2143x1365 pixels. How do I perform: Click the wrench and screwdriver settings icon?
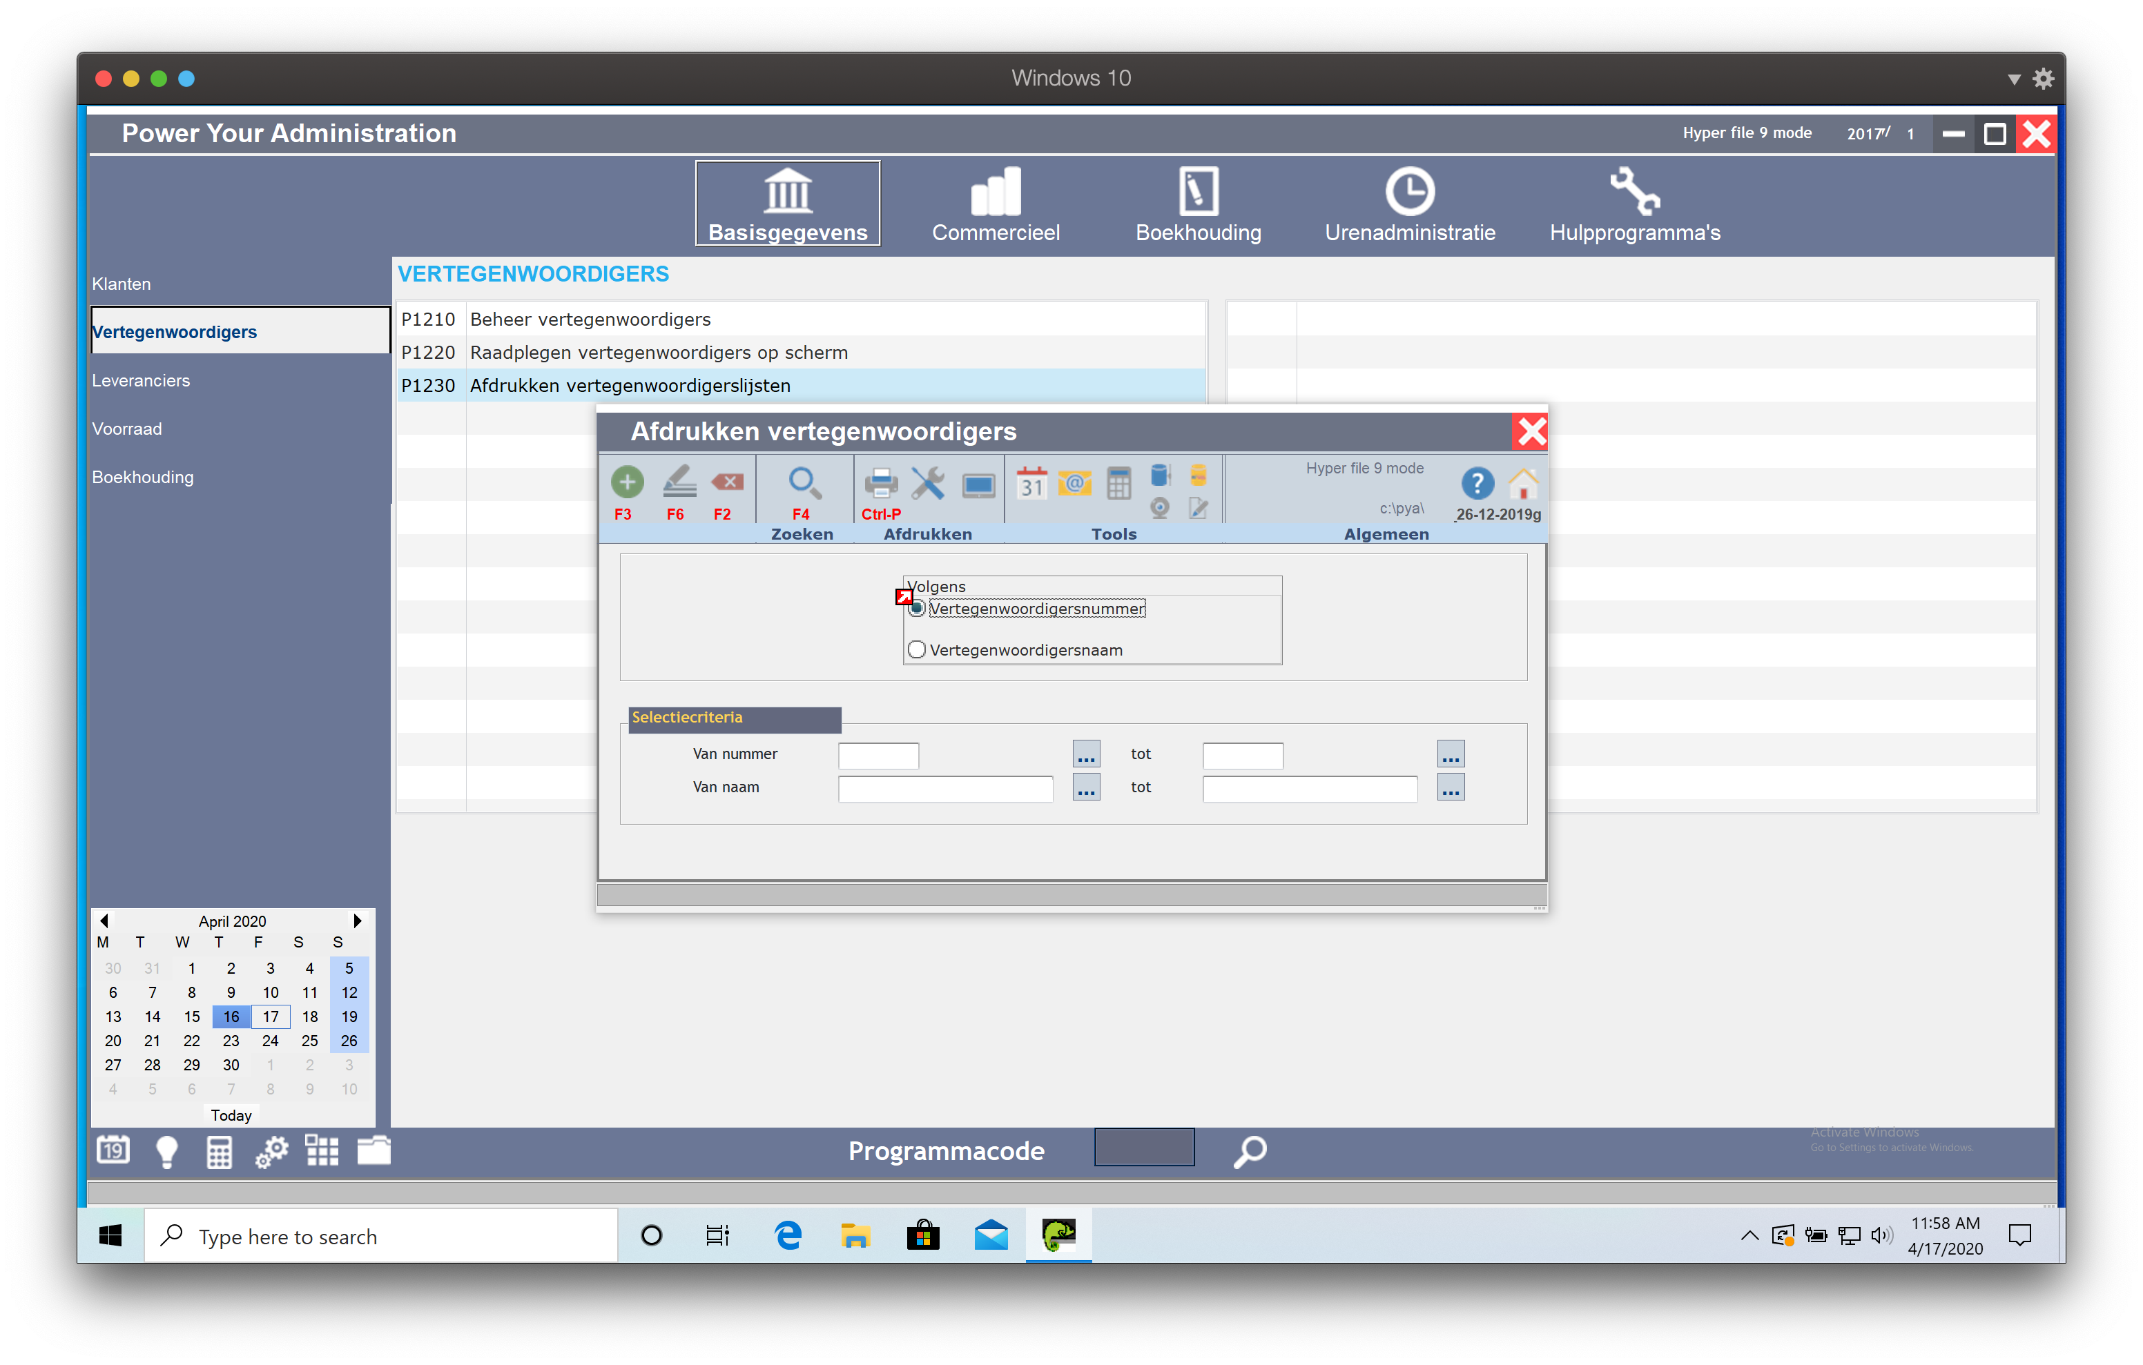coord(927,483)
